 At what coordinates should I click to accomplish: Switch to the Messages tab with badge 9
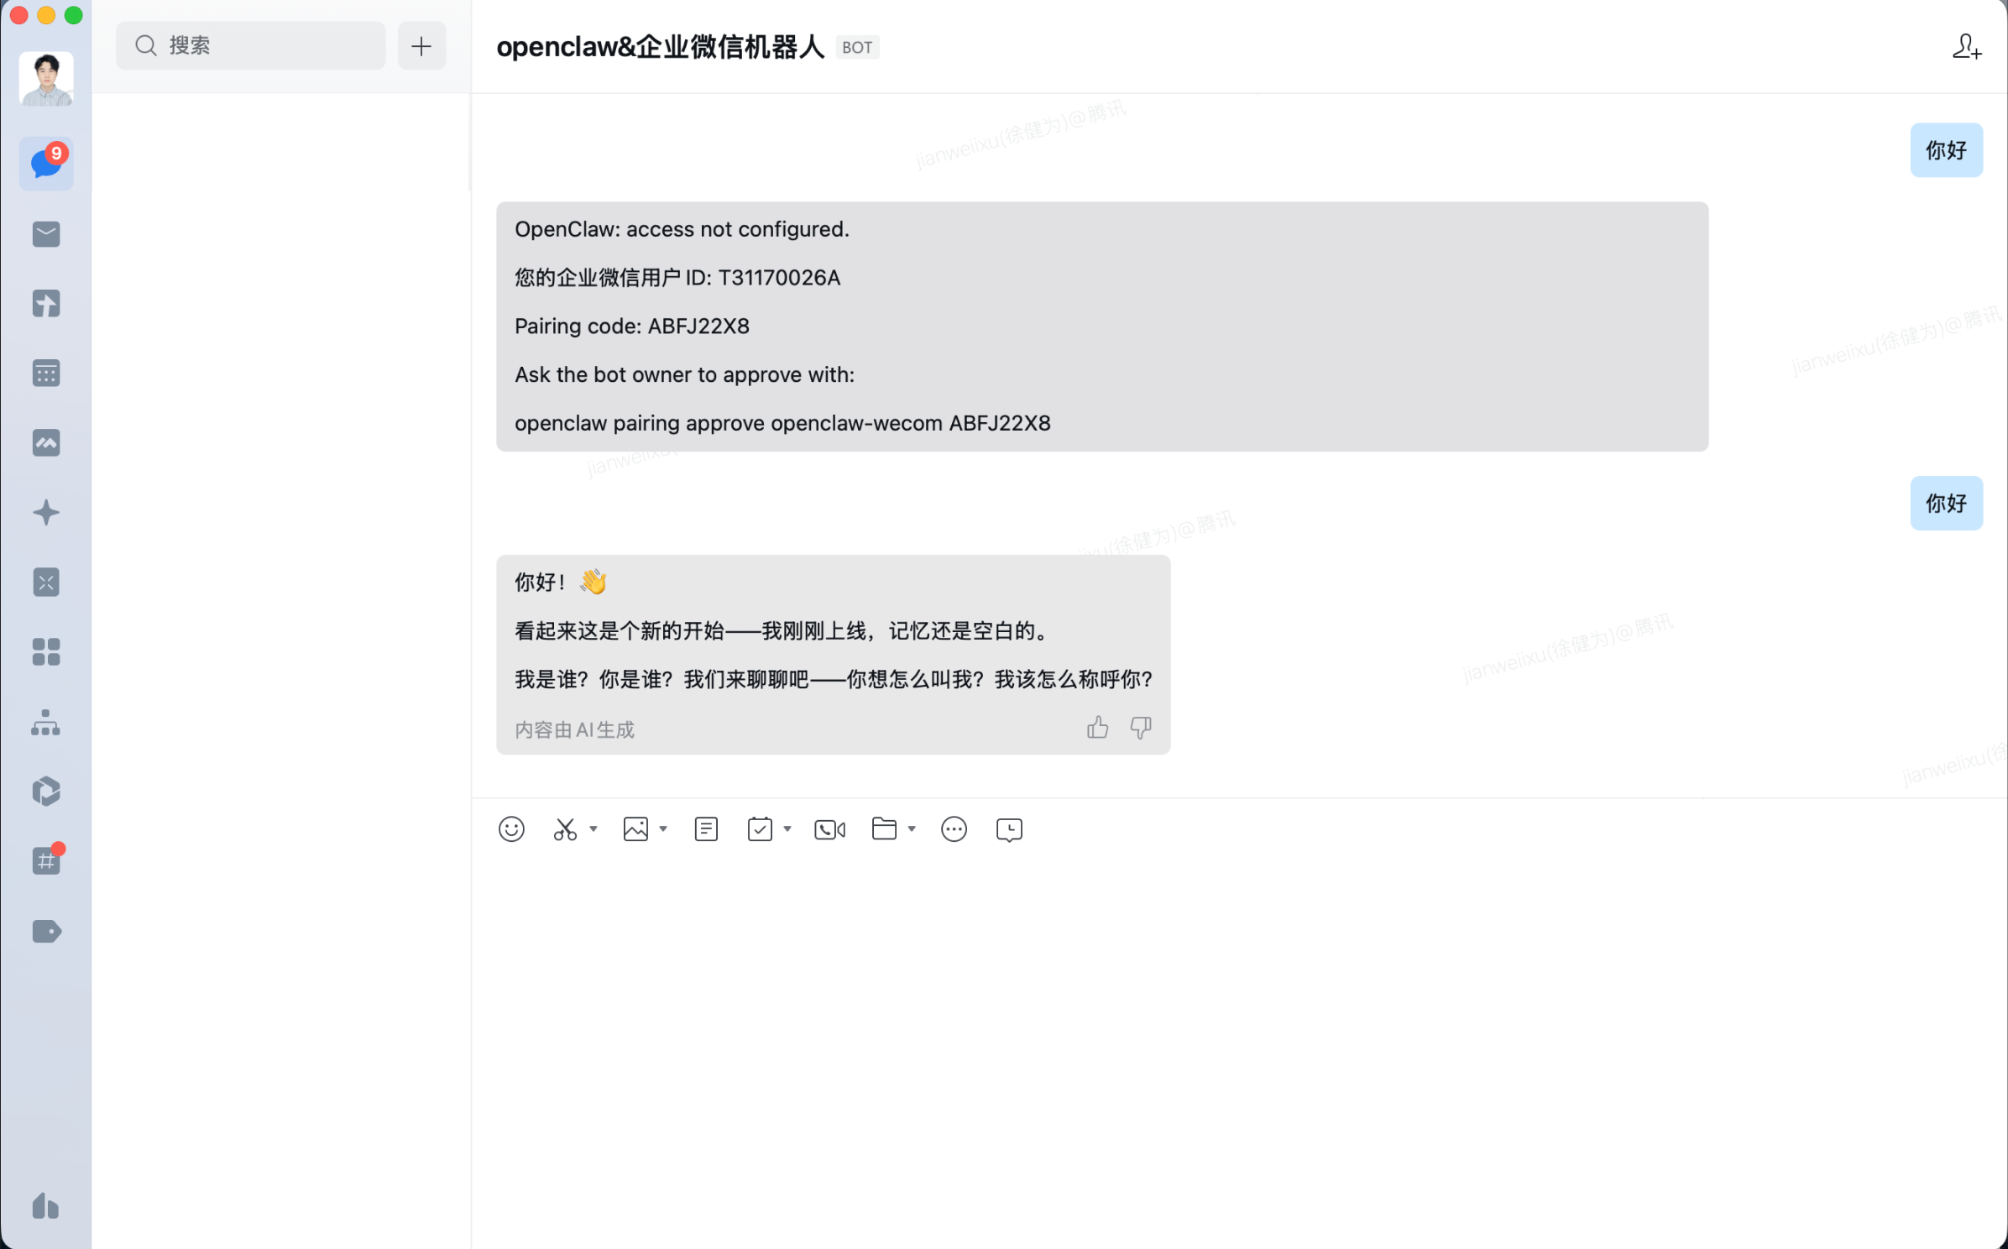point(46,163)
